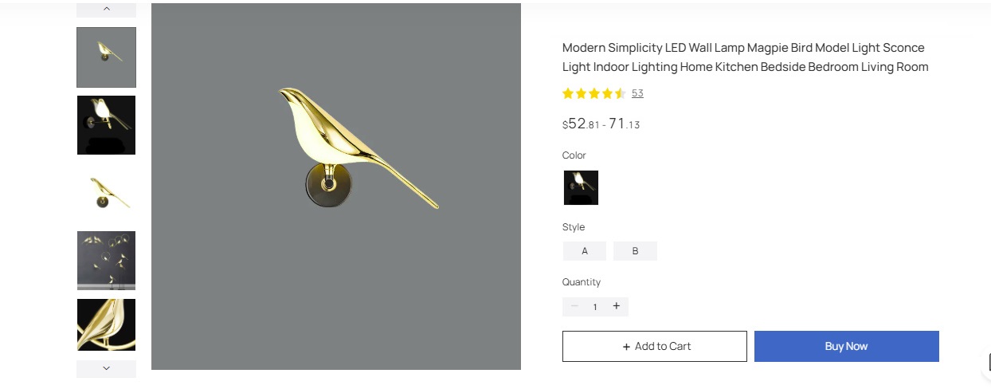
Task: Click the star rating icons
Action: pos(593,93)
